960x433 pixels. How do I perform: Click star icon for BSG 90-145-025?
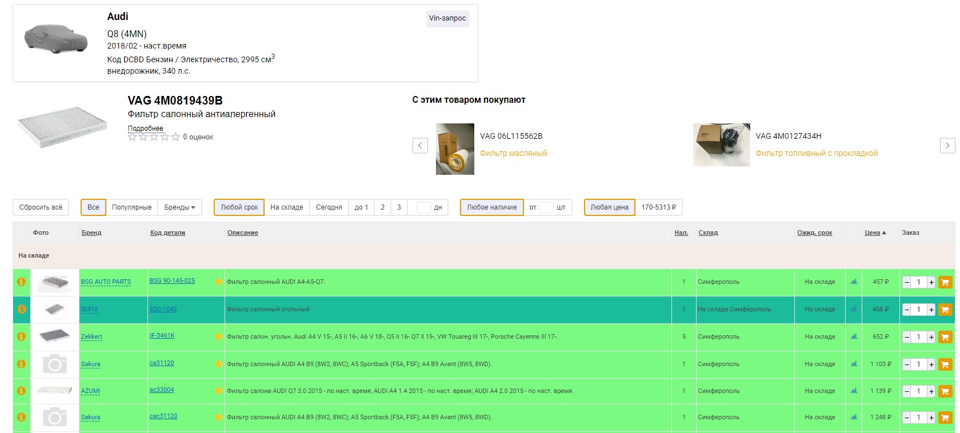click(x=218, y=281)
